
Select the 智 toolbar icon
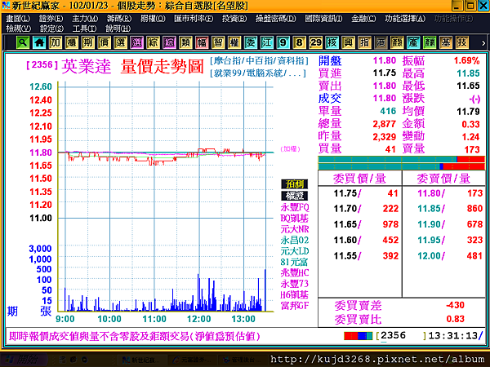[218, 42]
